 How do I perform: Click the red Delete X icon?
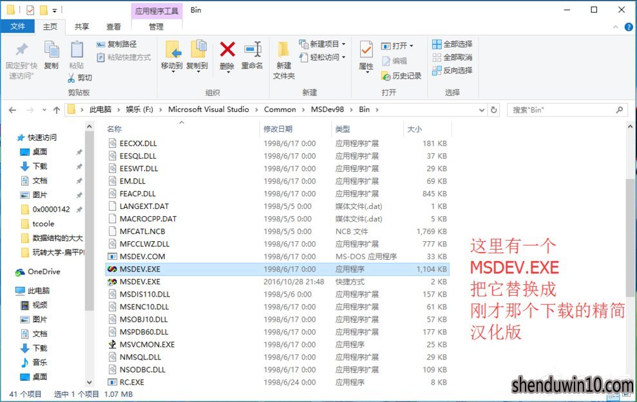(x=227, y=50)
